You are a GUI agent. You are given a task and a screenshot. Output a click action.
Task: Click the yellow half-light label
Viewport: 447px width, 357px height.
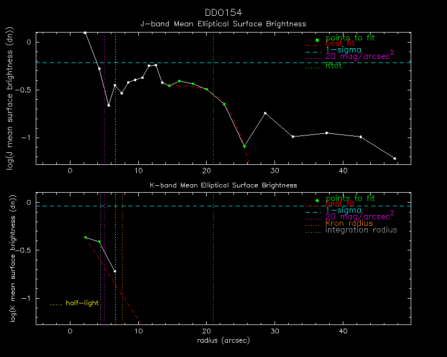(x=82, y=303)
